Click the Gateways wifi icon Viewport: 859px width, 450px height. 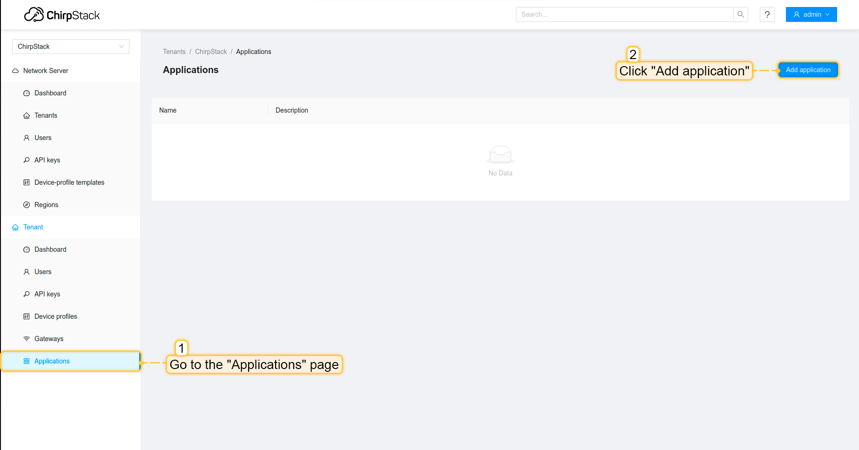(27, 339)
